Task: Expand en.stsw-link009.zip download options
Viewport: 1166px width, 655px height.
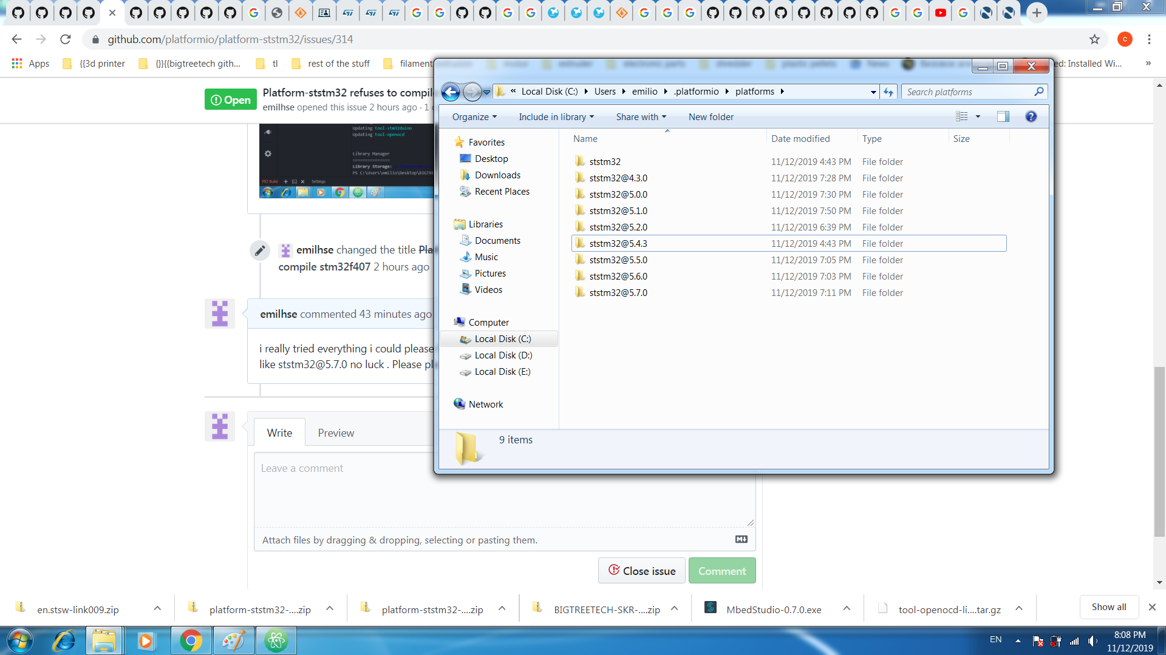Action: (157, 608)
